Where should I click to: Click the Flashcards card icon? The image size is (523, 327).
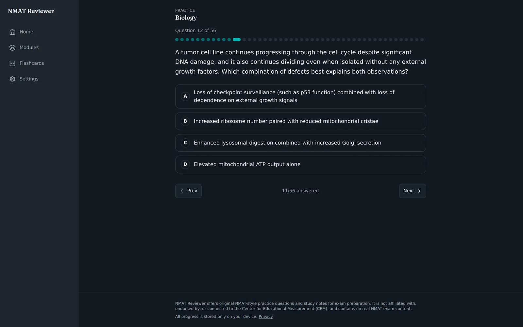(12, 63)
